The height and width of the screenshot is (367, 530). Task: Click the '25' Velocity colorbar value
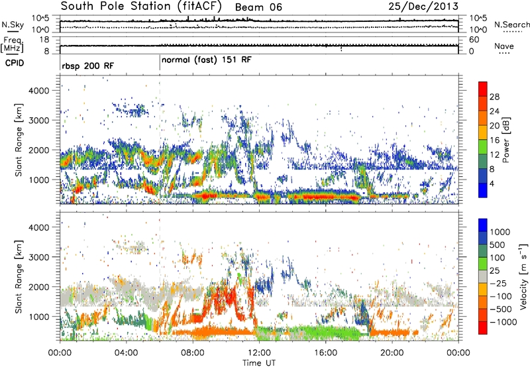pyautogui.click(x=494, y=271)
